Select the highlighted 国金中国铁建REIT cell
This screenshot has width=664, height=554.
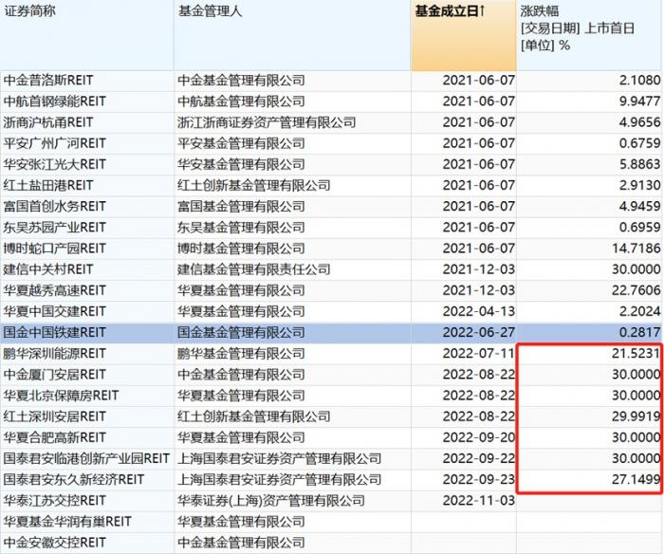click(x=87, y=332)
